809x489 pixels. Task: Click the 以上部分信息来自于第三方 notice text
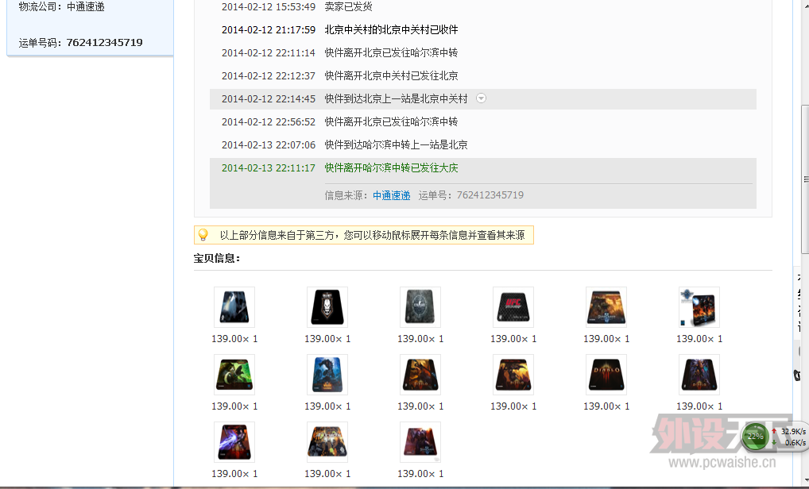(x=372, y=236)
